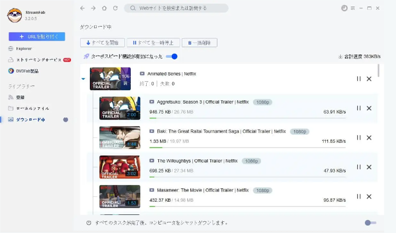The image size is (396, 233).
Task: Reload using the refresh icon
Action: coord(115,8)
